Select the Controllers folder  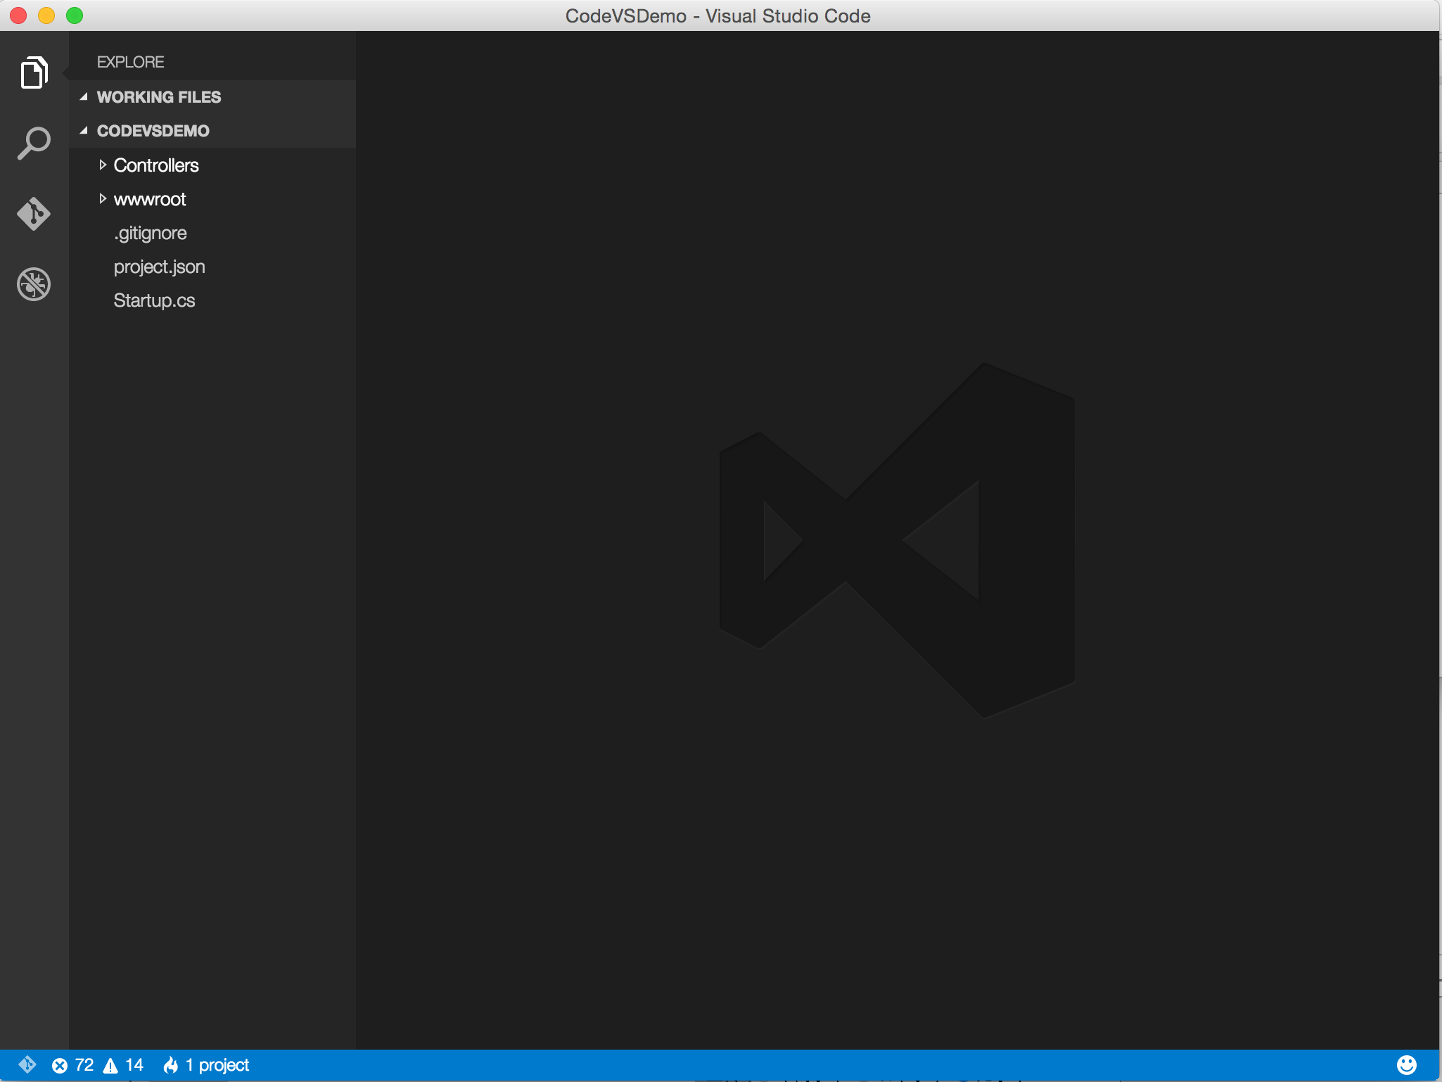pos(156,165)
